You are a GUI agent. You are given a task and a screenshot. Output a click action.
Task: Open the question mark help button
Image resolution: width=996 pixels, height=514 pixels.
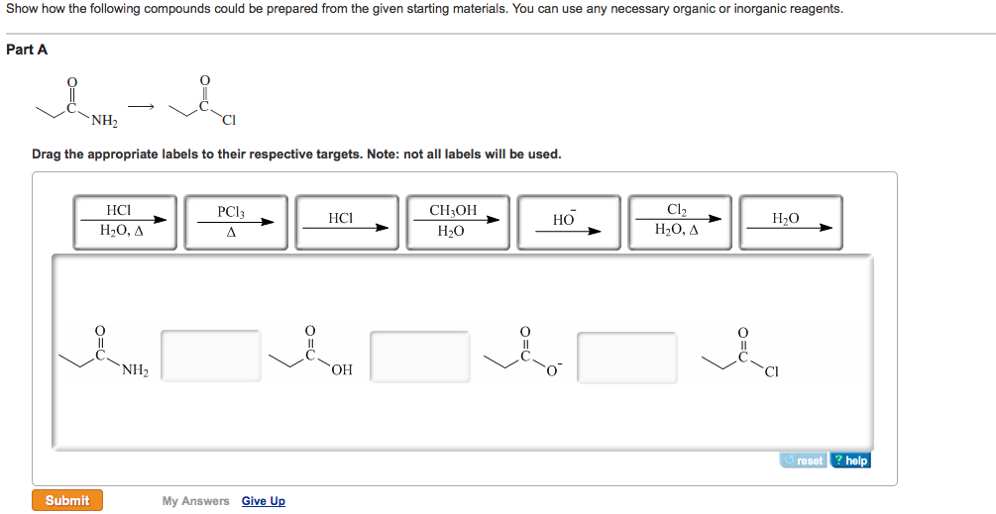point(850,461)
